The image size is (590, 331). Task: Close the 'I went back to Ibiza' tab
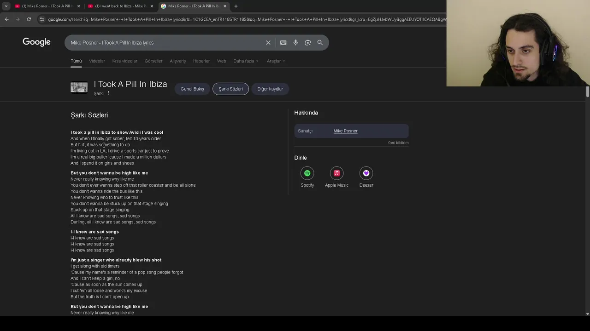152,6
